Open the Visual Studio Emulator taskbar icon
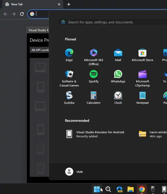The width and height of the screenshot is (167, 194). [164, 189]
